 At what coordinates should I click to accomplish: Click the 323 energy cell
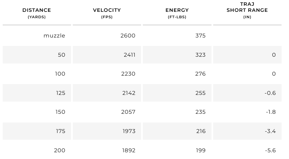point(200,55)
